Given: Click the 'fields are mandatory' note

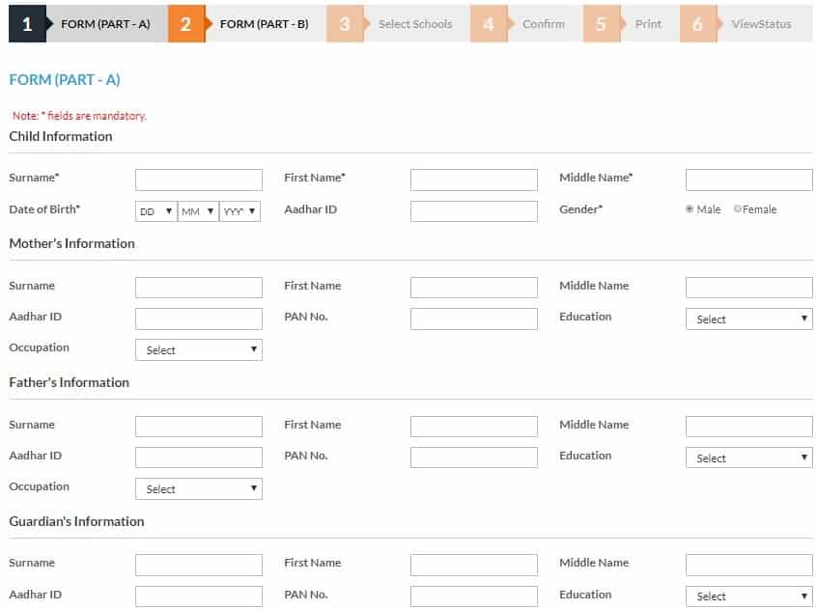Looking at the screenshot, I should [79, 116].
